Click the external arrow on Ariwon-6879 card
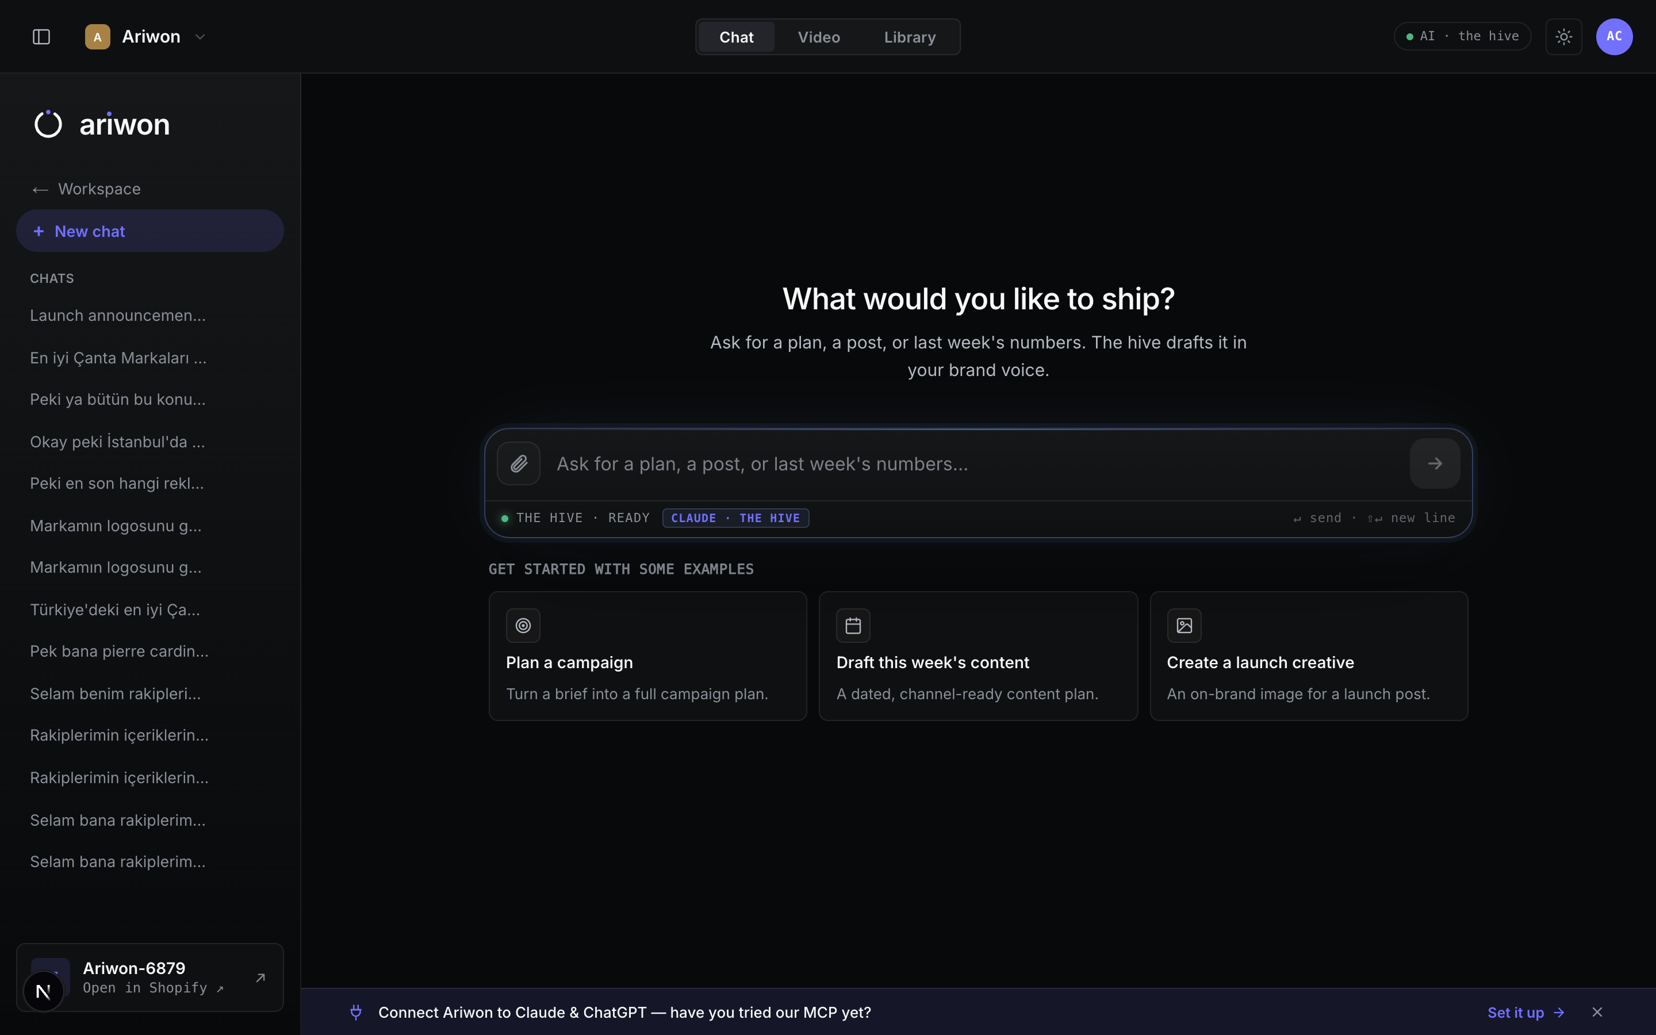Screen dimensions: 1656x1035 260,977
